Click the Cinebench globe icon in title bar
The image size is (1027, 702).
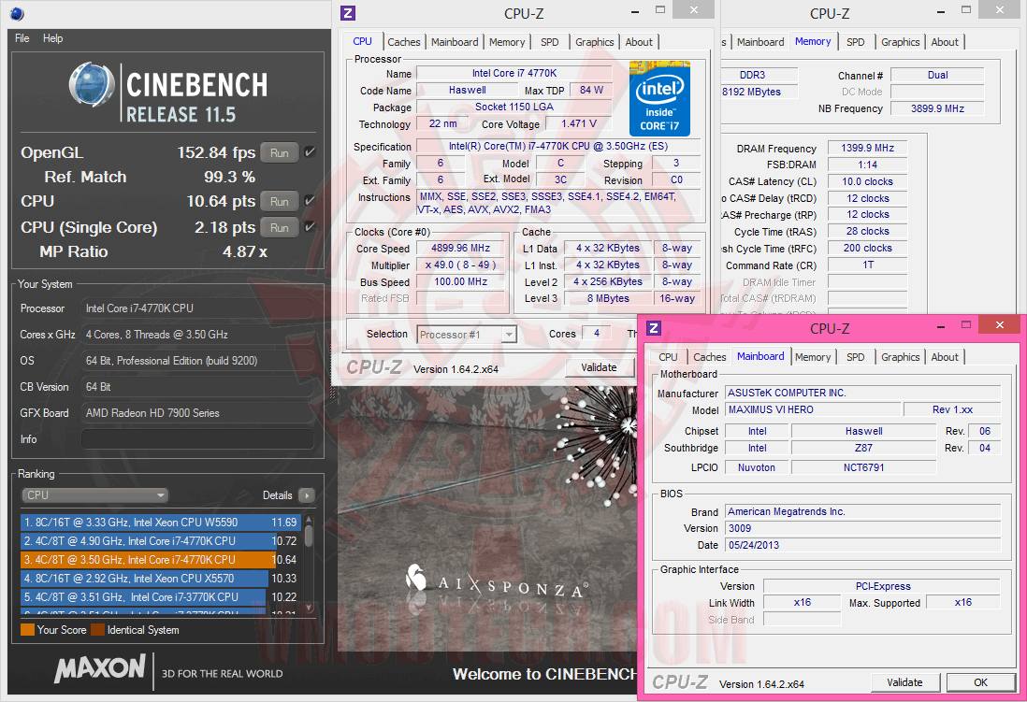[x=17, y=13]
